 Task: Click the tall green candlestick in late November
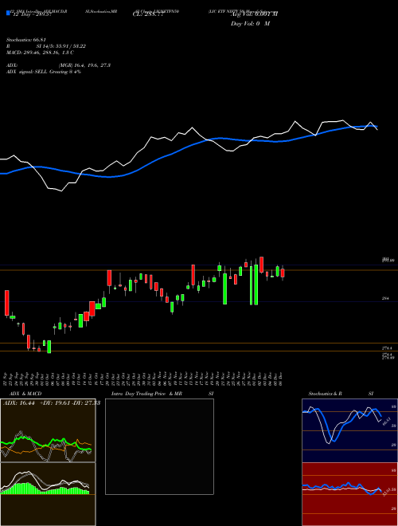tap(224, 289)
